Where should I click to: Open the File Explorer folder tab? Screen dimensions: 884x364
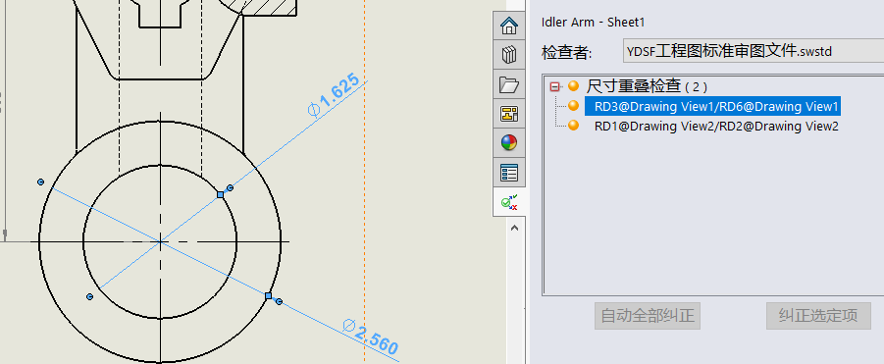pos(509,84)
